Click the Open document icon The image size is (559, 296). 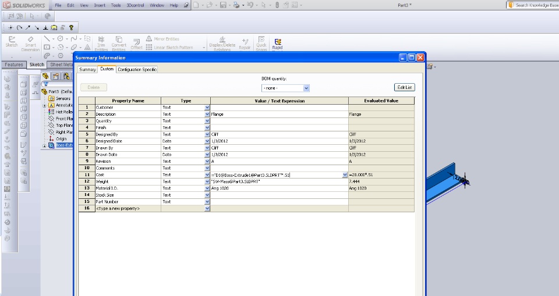[x=209, y=5]
